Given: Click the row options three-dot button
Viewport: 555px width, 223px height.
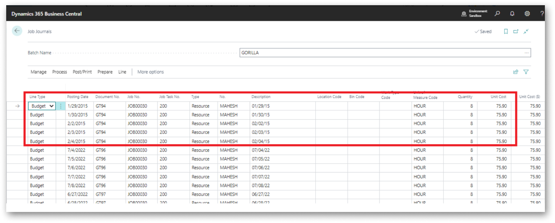Looking at the screenshot, I should tap(61, 106).
